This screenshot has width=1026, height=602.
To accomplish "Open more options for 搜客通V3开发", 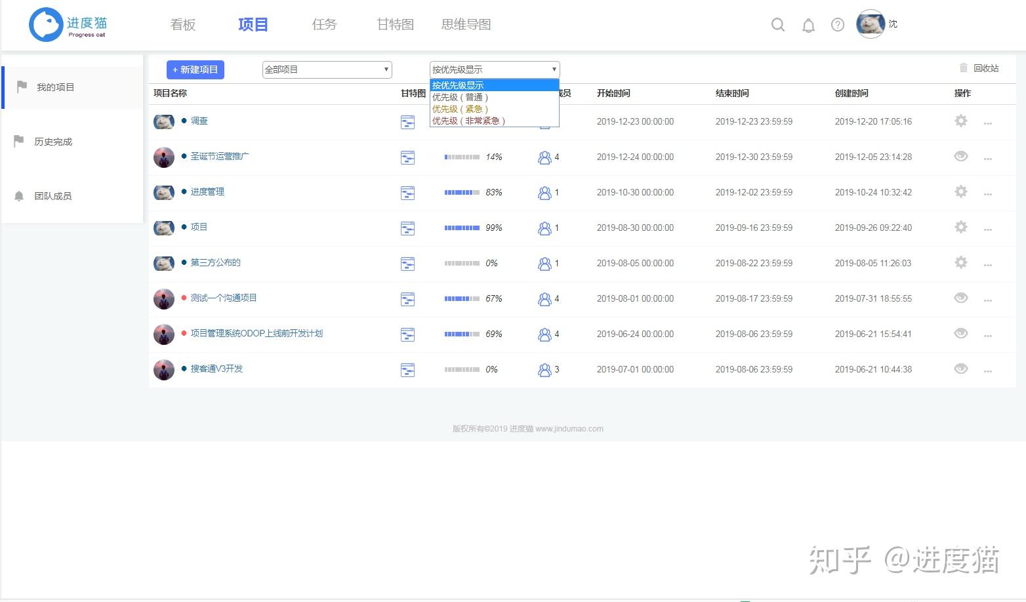I will click(988, 371).
